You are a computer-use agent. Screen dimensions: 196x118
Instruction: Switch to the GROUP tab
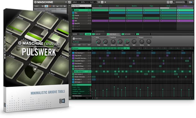point(82,34)
